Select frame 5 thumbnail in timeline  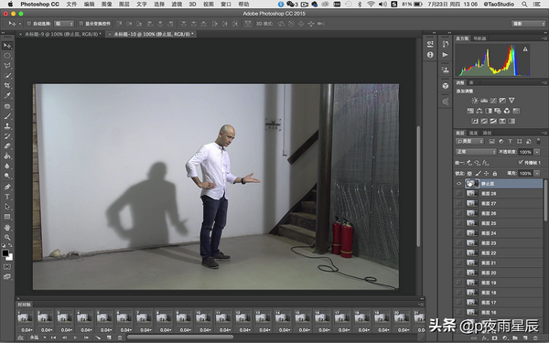(104, 317)
